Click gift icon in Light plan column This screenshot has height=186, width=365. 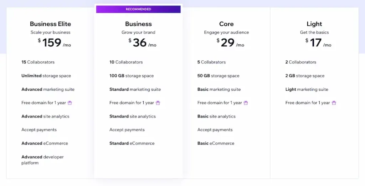[334, 103]
